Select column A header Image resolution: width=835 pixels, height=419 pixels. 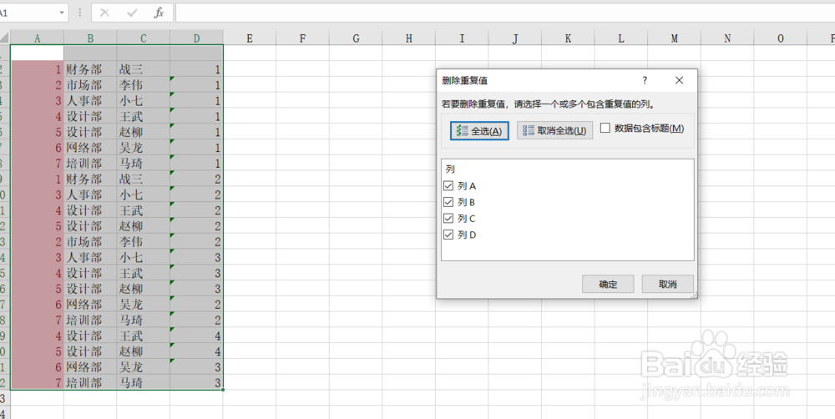[x=37, y=38]
